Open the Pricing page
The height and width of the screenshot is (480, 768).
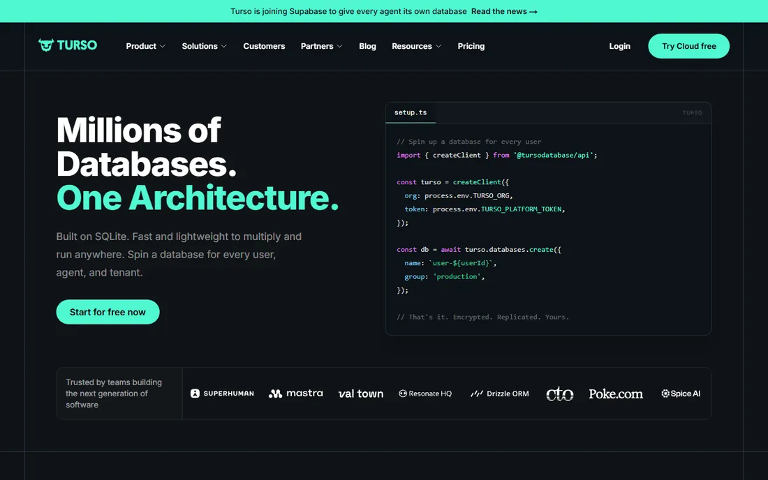[x=471, y=46]
